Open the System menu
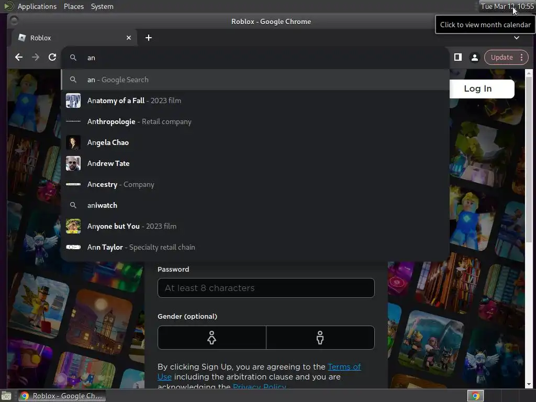 pyautogui.click(x=102, y=6)
